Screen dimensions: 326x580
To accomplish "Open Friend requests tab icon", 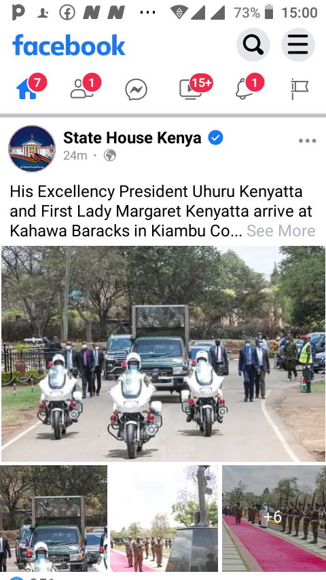I will [81, 89].
